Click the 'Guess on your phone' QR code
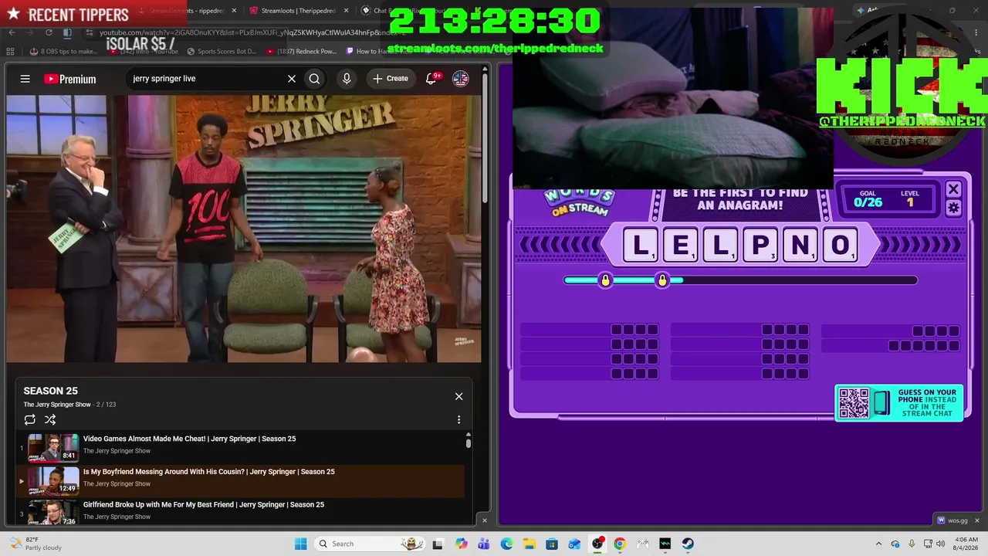The image size is (988, 556). coord(854,402)
